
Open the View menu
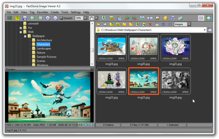[24, 12]
